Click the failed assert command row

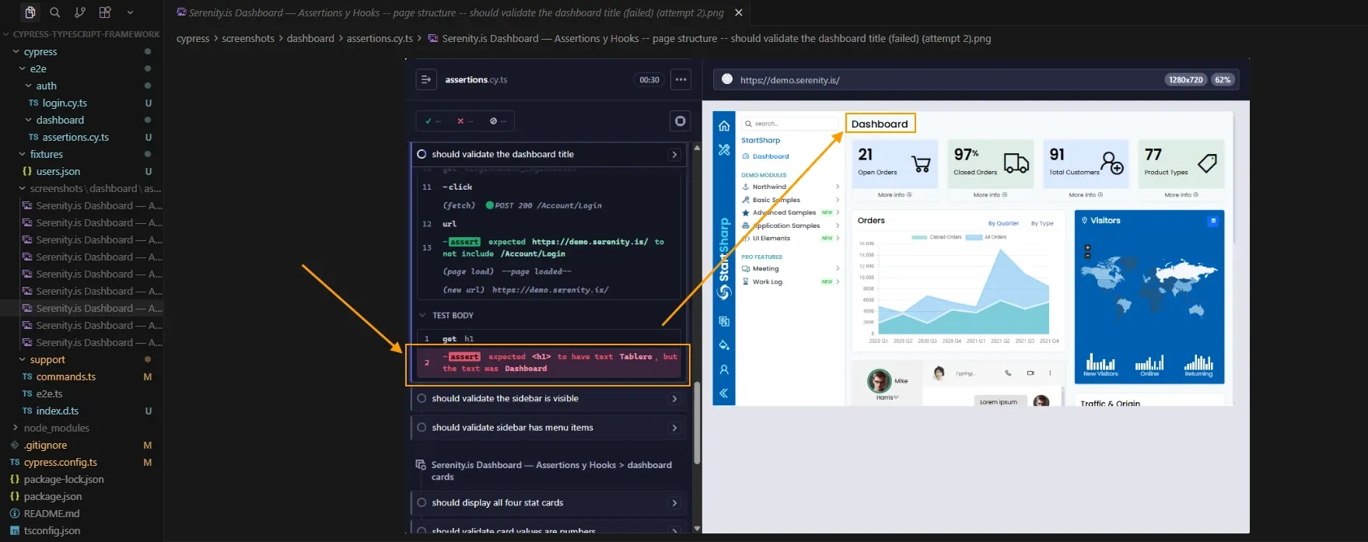pyautogui.click(x=549, y=362)
